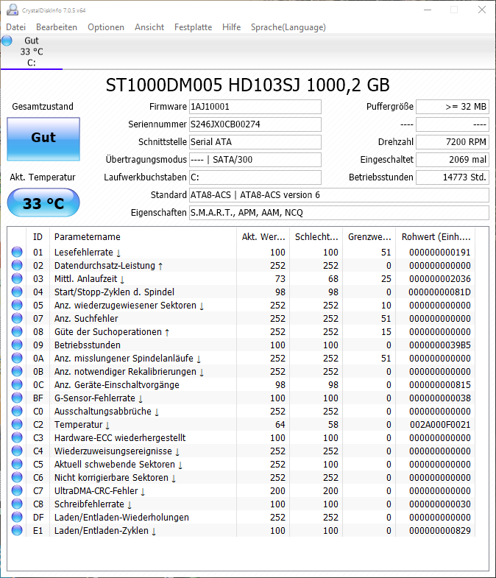Select status icon for Güte der Suchoperationen

point(17,331)
